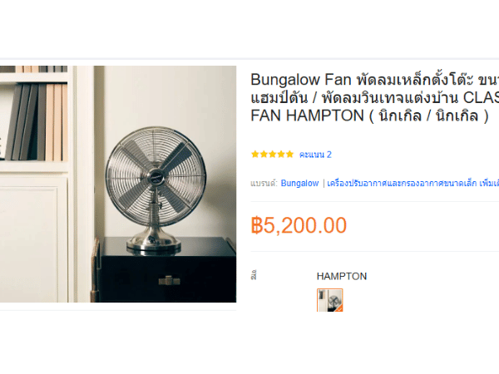
Task: Click the bookshelf books in the product photo
Action: [x=37, y=121]
